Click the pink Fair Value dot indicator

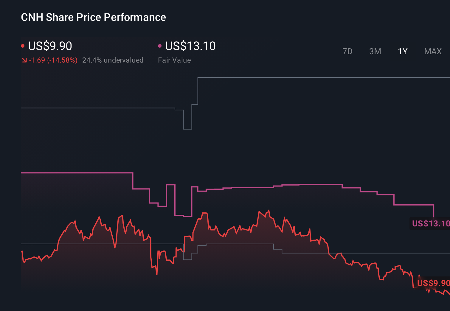(x=160, y=46)
